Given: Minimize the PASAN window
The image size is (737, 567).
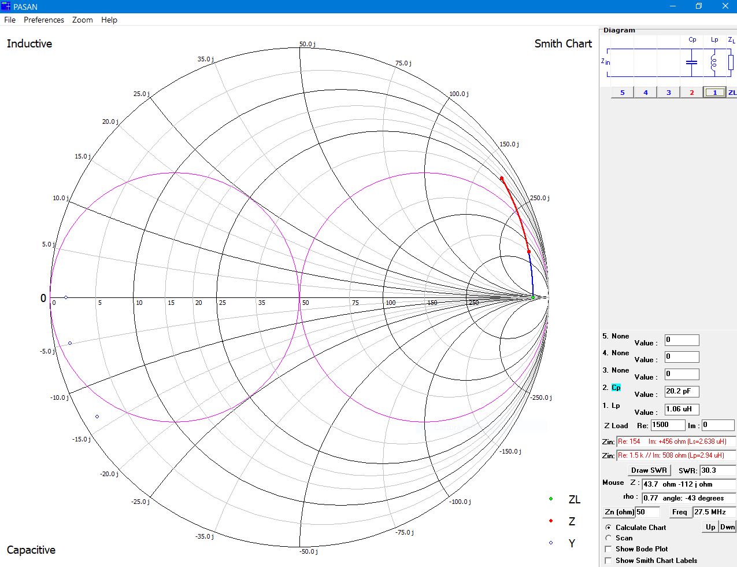Looking at the screenshot, I should point(672,6).
